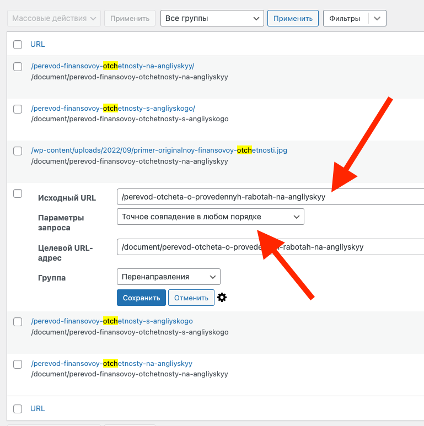Image resolution: width=424 pixels, height=426 pixels.
Task: Open the Группа dropdown set to Перенаправления
Action: tap(169, 277)
